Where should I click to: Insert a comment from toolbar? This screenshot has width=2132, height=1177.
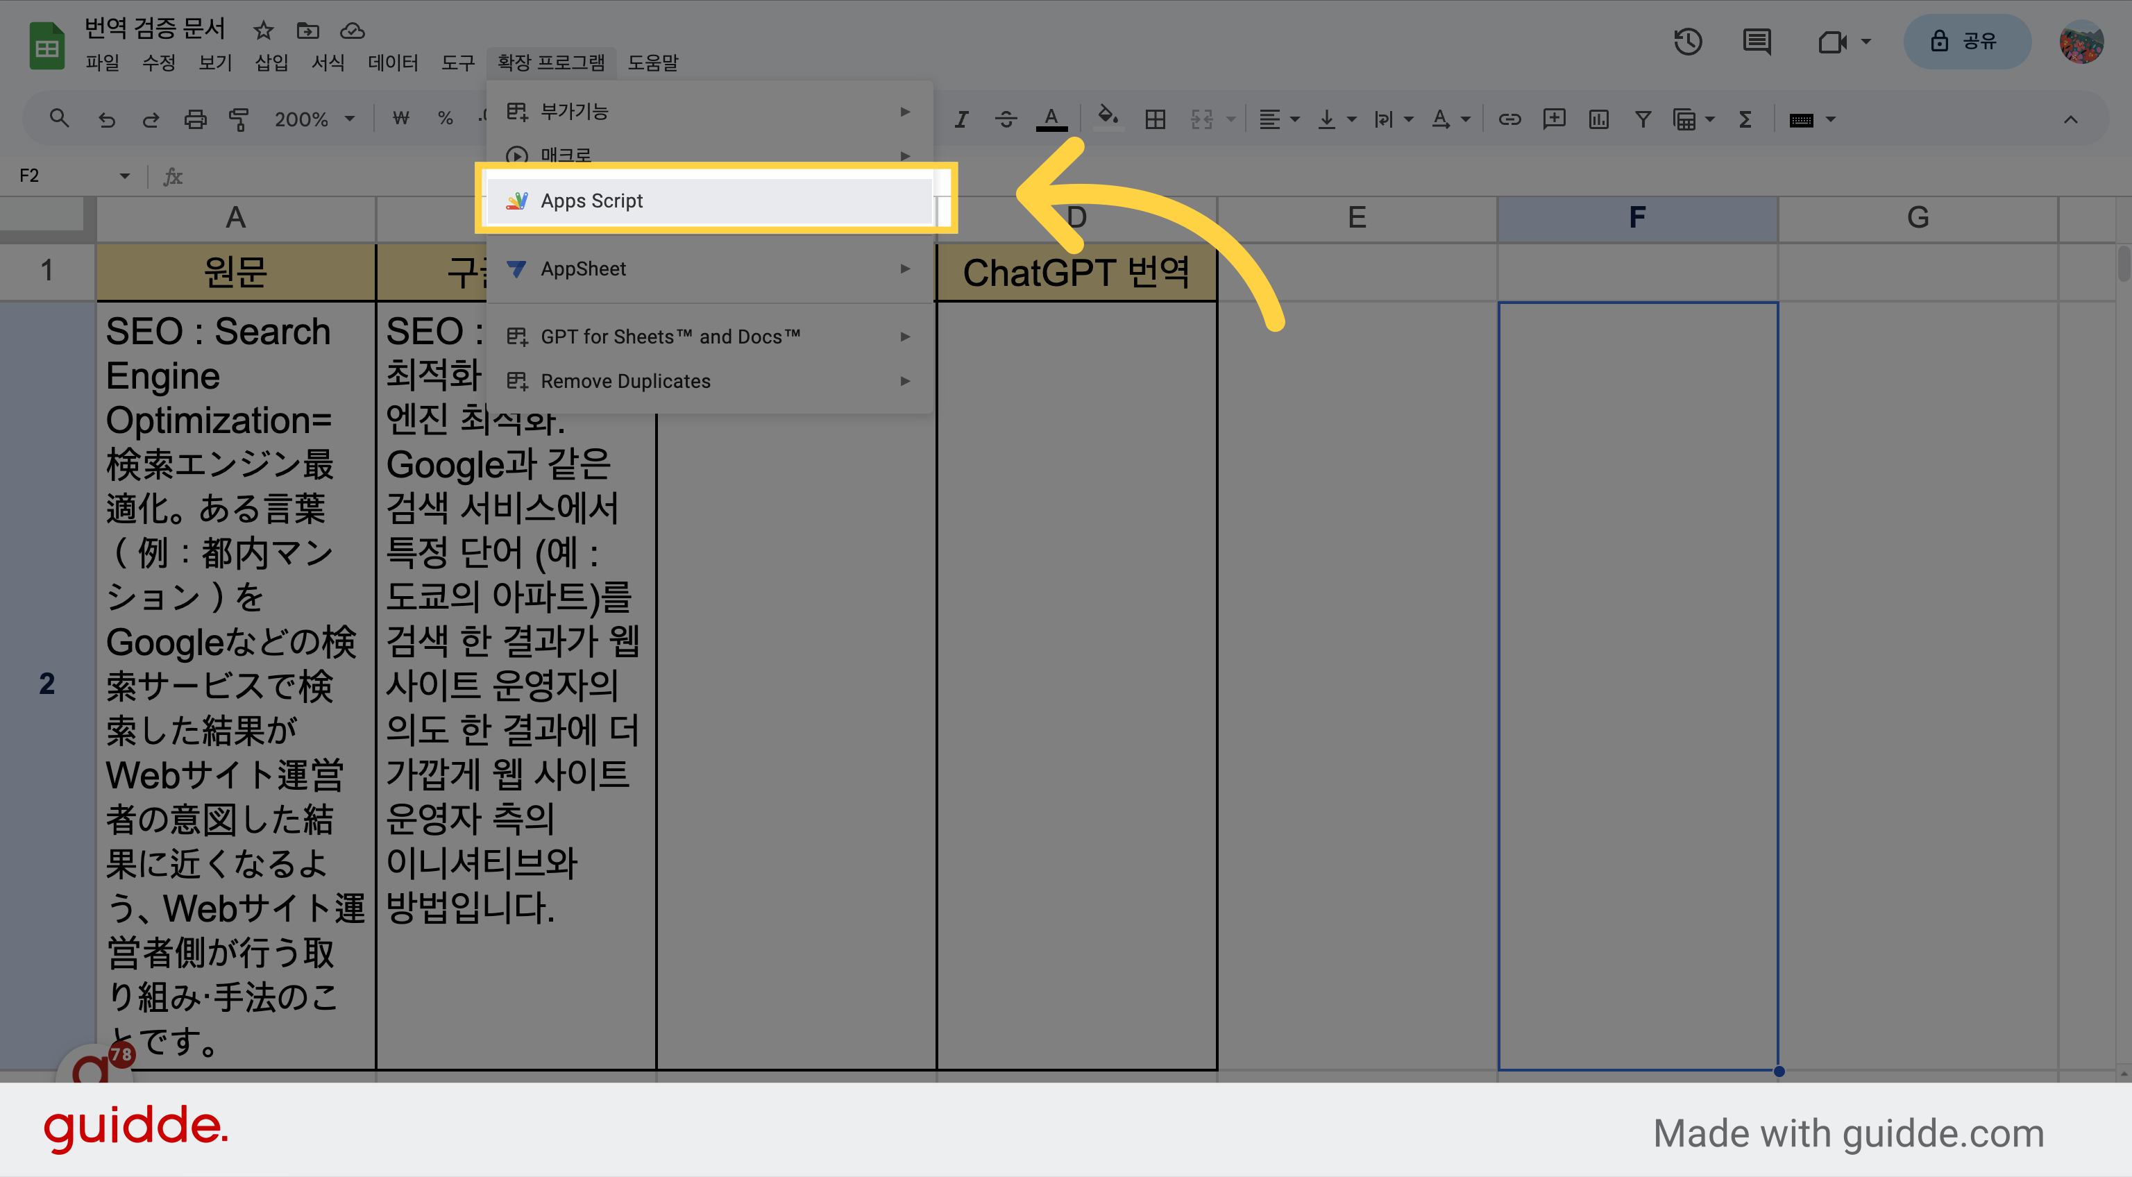[1555, 119]
